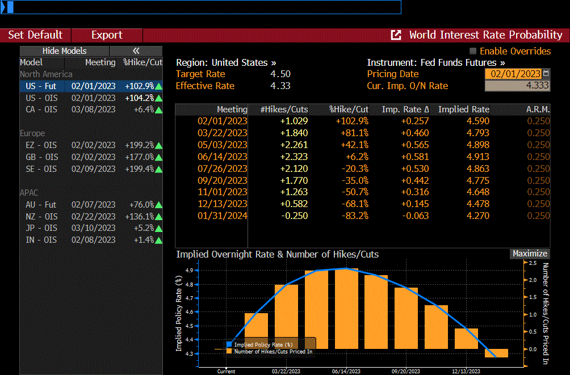
Task: Click meeting date 06/14/2023 in table
Action: pyautogui.click(x=223, y=157)
